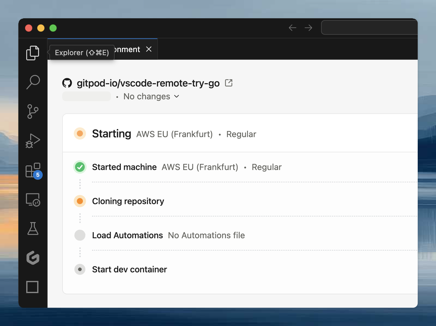The width and height of the screenshot is (436, 326).
Task: Click the navigation back arrow in the title bar
Action: 292,27
